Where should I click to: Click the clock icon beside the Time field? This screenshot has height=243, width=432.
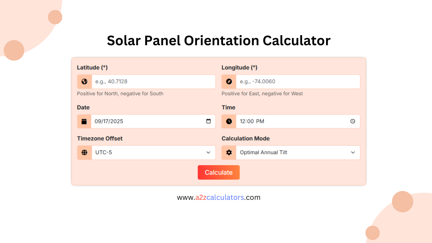click(x=228, y=121)
